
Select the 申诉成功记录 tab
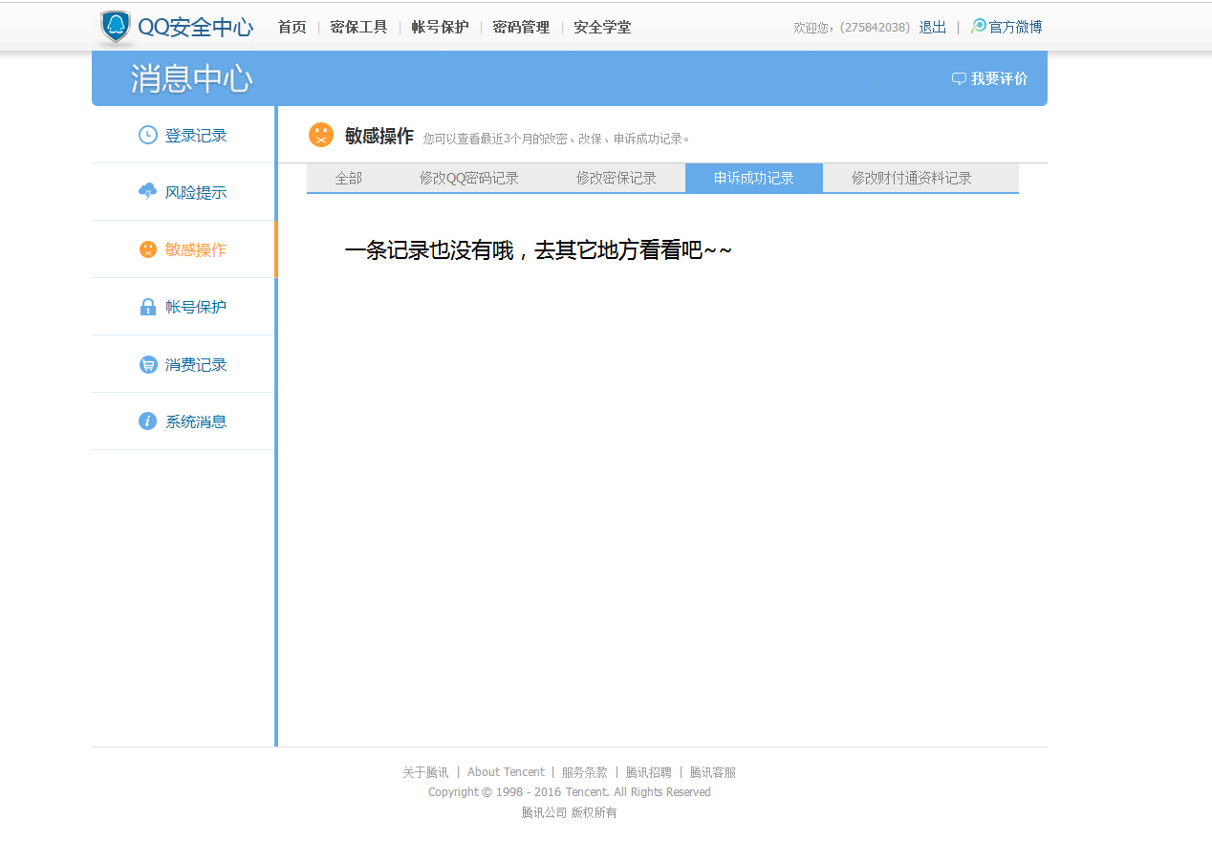(x=753, y=178)
